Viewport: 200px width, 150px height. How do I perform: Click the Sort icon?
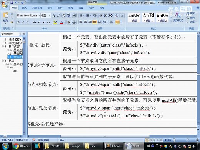(117, 15)
